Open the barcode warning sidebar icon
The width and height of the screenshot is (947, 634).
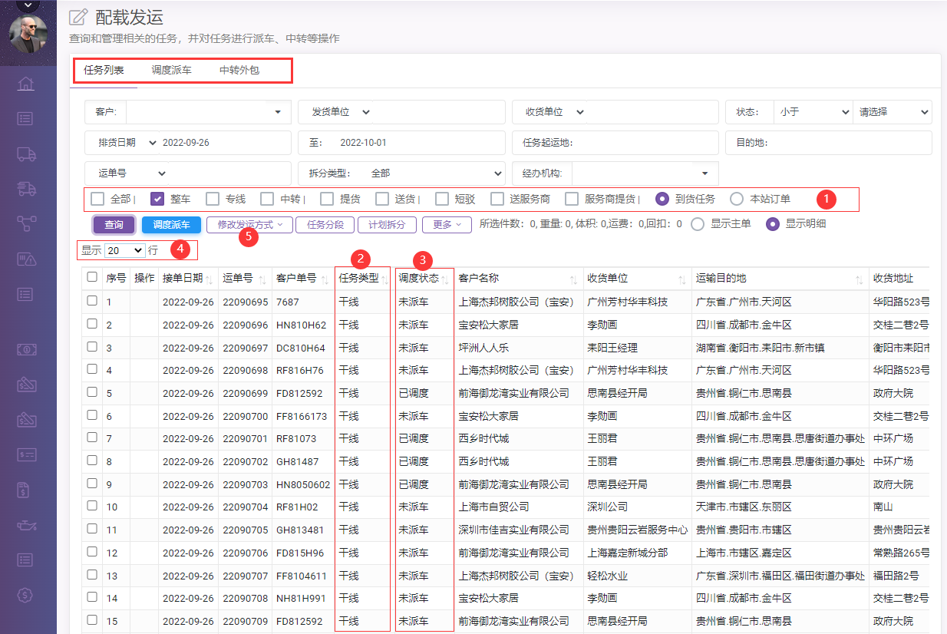click(x=26, y=259)
